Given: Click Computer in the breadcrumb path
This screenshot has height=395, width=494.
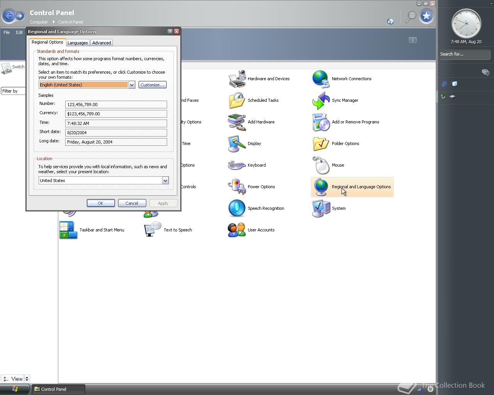Looking at the screenshot, I should point(39,22).
